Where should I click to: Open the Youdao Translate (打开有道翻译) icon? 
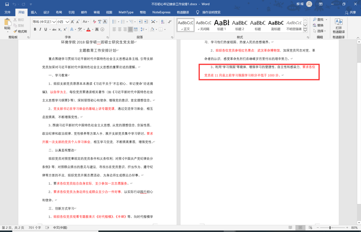point(339,26)
